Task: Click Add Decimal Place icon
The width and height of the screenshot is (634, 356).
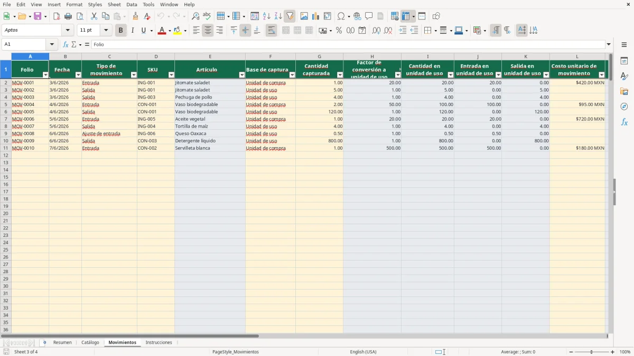Action: [x=376, y=31]
